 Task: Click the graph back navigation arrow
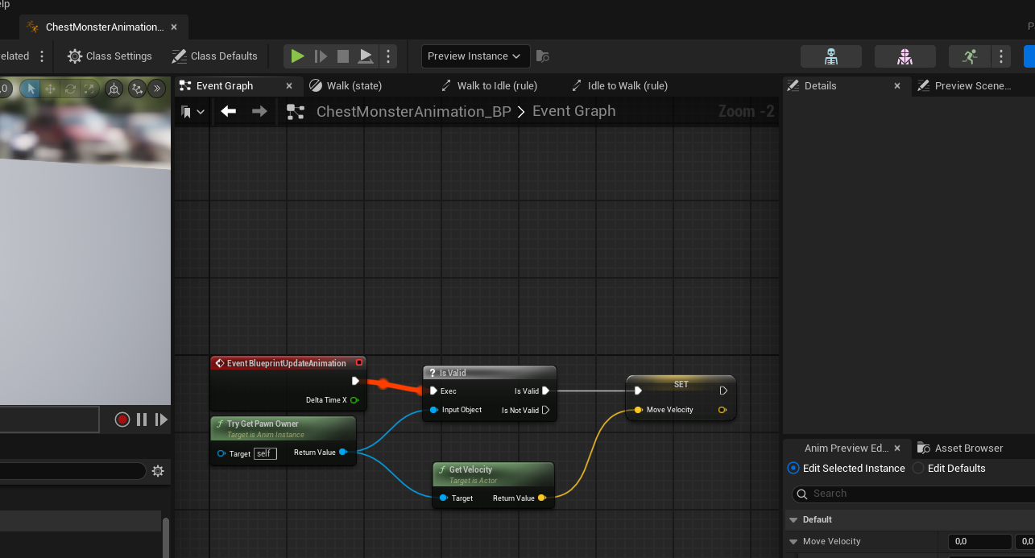229,111
